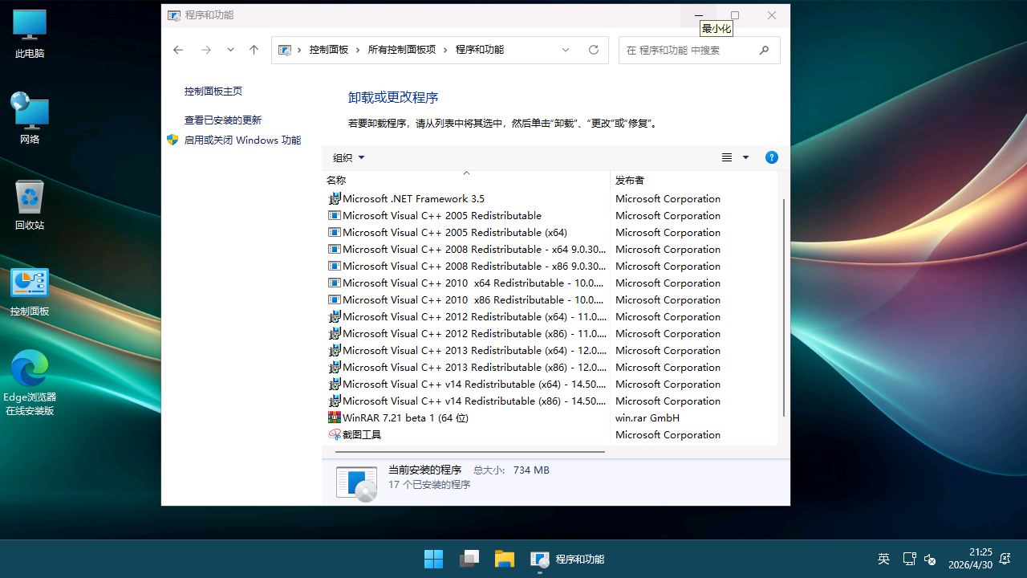1027x578 pixels.
Task: Go back with the Back arrow
Action: click(178, 50)
